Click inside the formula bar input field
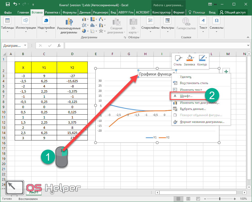252x202 pixels. coord(155,46)
